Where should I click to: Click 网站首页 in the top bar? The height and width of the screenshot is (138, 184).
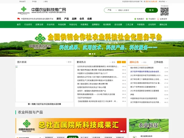pyautogui.click(x=22, y=2)
